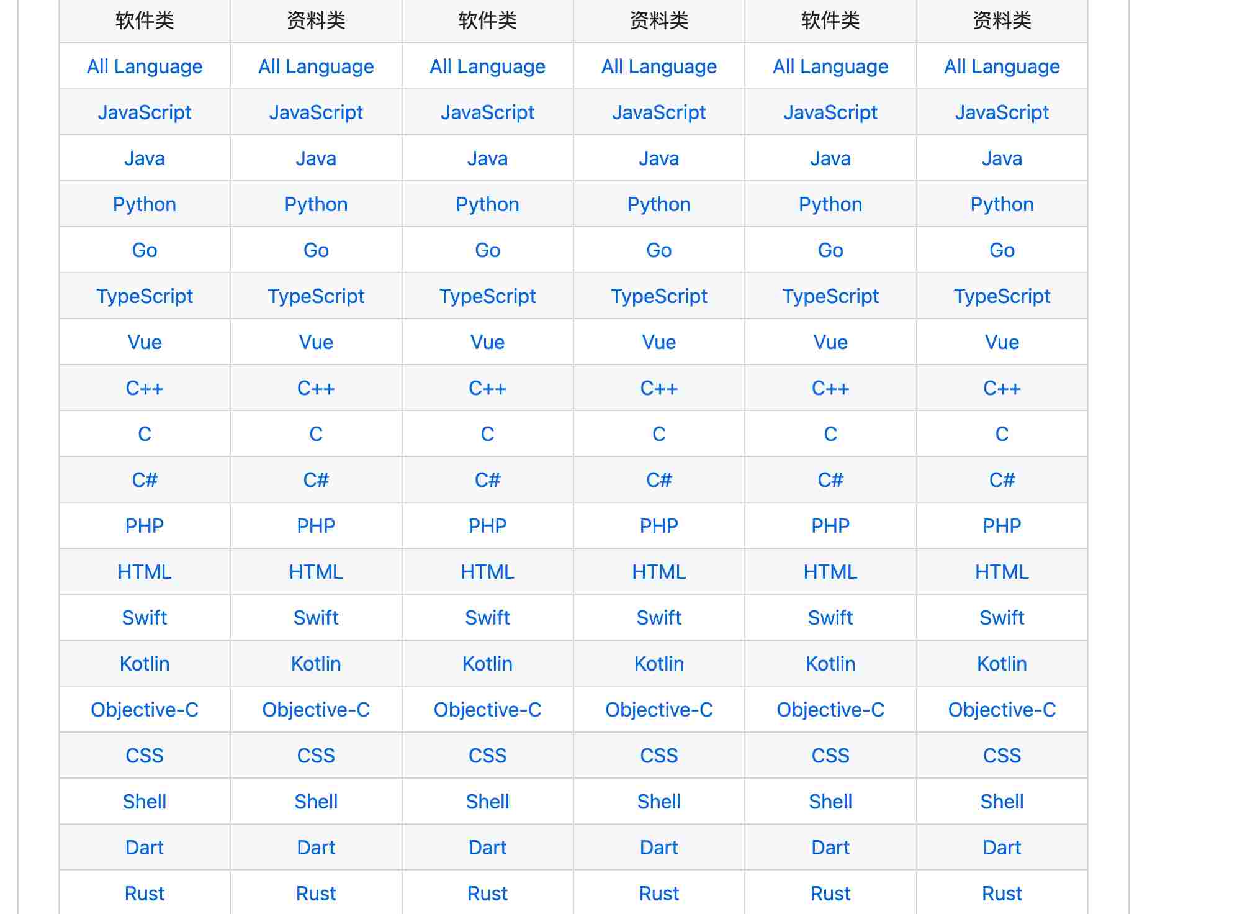Click the C link in second 软件类 column
The height and width of the screenshot is (914, 1245).
[487, 434]
